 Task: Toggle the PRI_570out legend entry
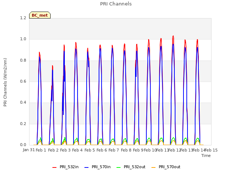coord(166,167)
